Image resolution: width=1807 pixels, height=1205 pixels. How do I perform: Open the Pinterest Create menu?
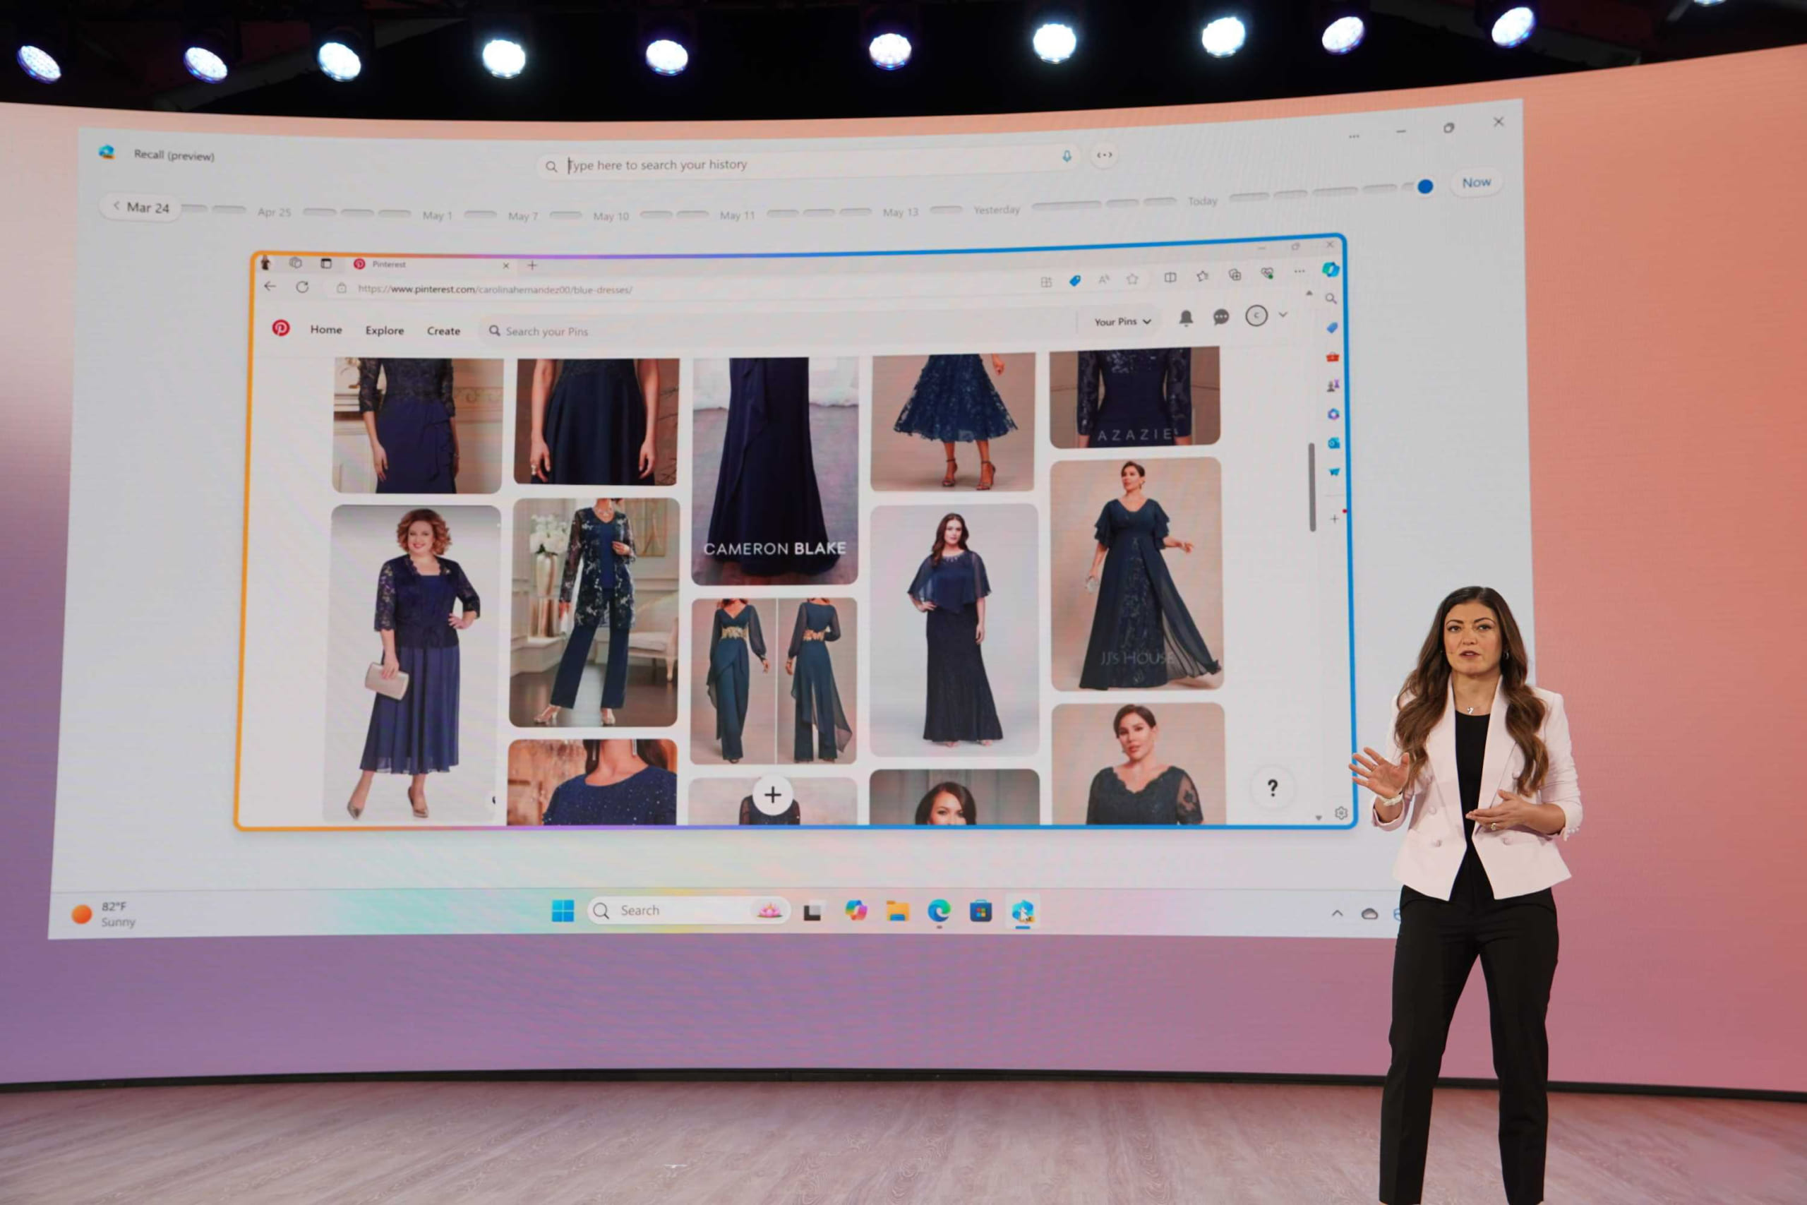tap(443, 331)
